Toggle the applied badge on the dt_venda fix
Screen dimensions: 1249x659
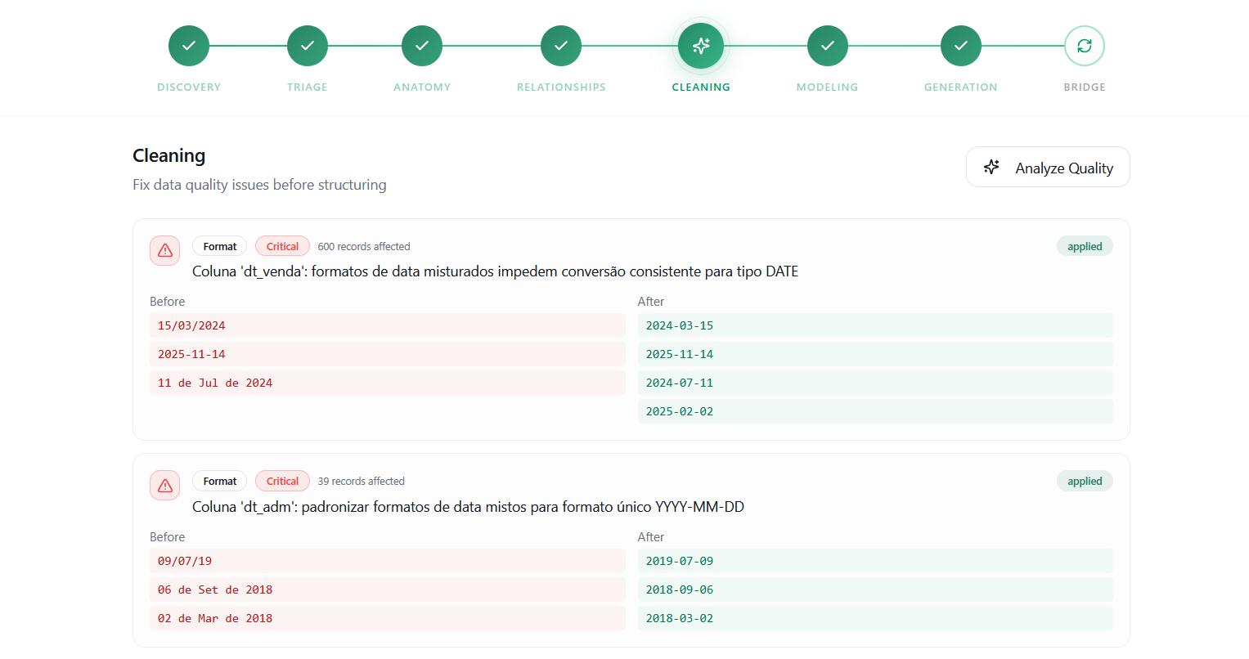[1085, 245]
